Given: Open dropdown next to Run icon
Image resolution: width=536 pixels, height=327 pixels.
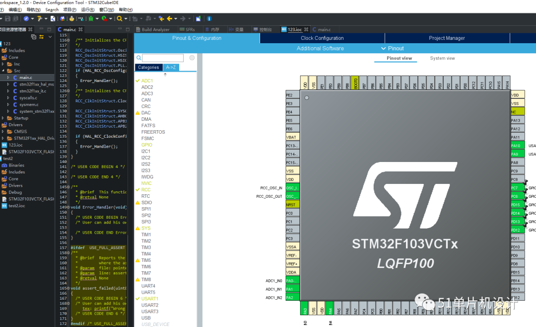Looking at the screenshot, I should (x=110, y=18).
